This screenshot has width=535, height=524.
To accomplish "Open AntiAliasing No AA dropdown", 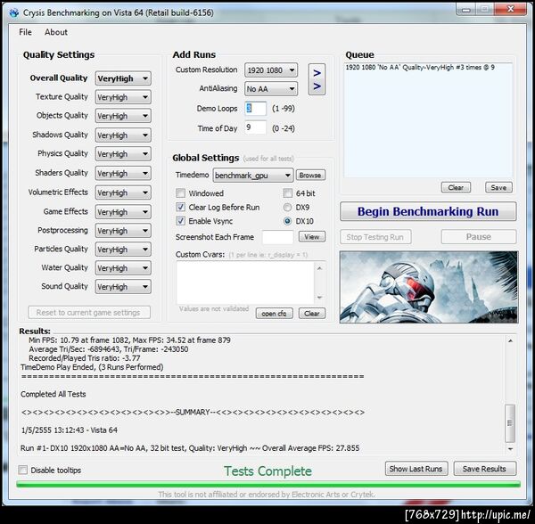I will click(x=271, y=89).
